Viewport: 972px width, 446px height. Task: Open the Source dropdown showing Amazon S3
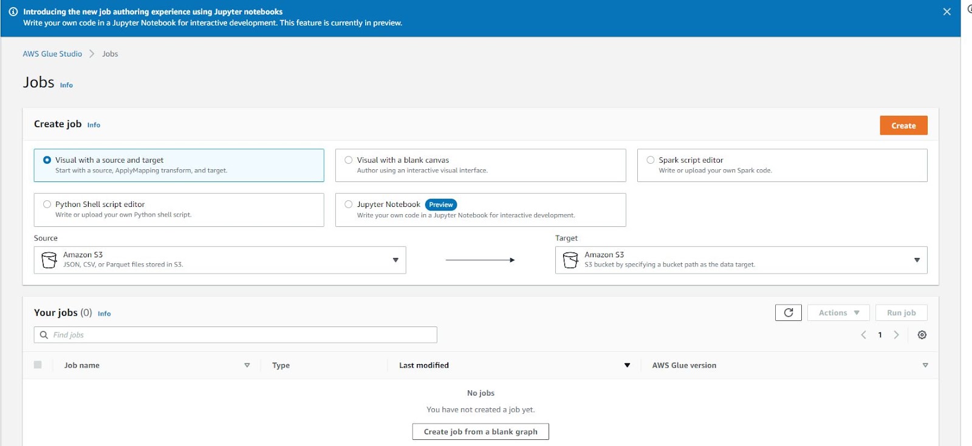click(x=220, y=260)
